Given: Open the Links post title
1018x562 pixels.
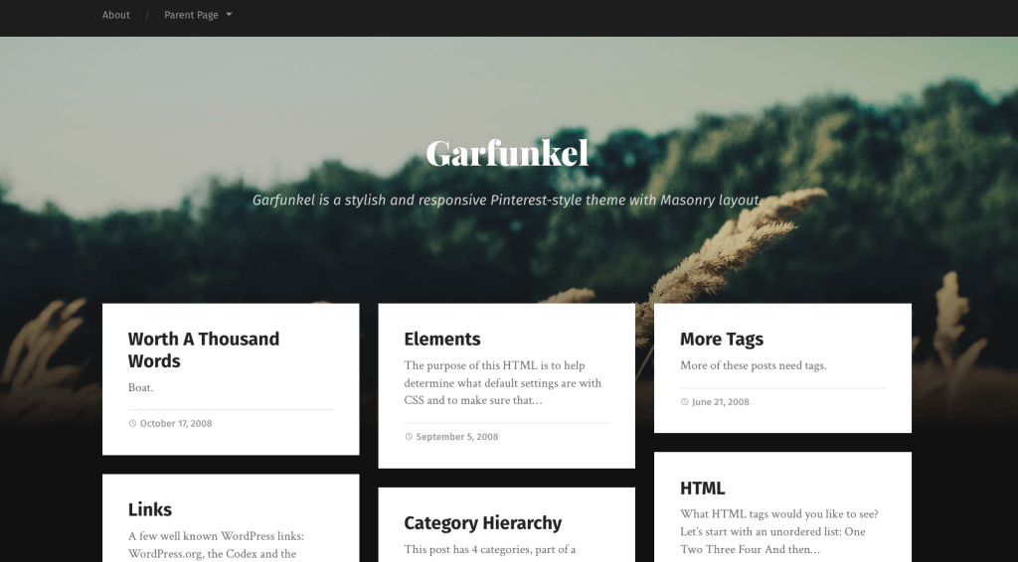Looking at the screenshot, I should (x=150, y=509).
